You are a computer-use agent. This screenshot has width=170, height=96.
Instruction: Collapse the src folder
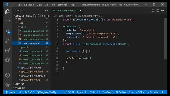click(x=19, y=19)
